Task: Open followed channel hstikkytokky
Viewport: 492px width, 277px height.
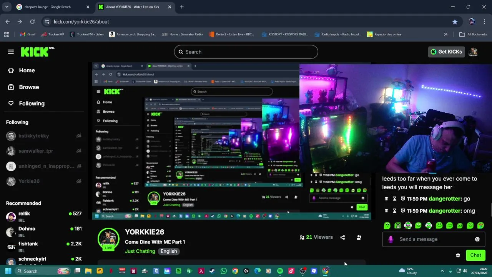Action: 33,136
